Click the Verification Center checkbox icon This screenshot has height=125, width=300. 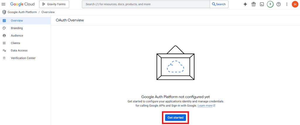[x=4, y=58]
